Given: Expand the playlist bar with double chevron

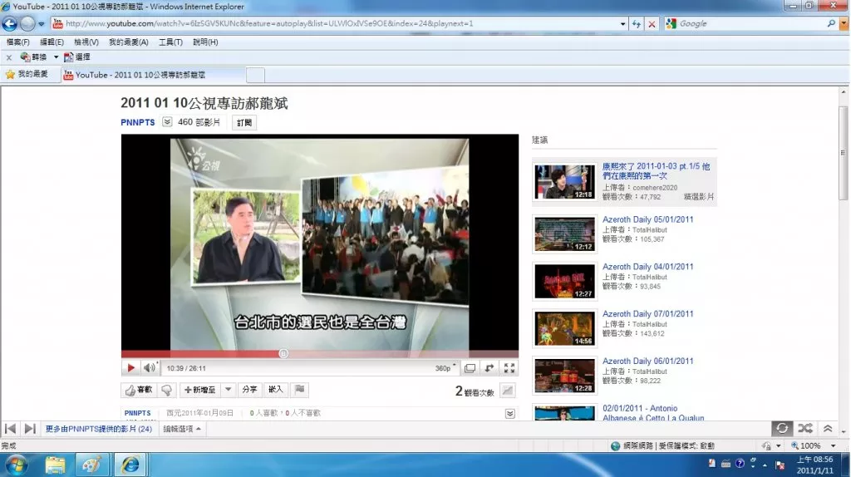Looking at the screenshot, I should pyautogui.click(x=828, y=428).
